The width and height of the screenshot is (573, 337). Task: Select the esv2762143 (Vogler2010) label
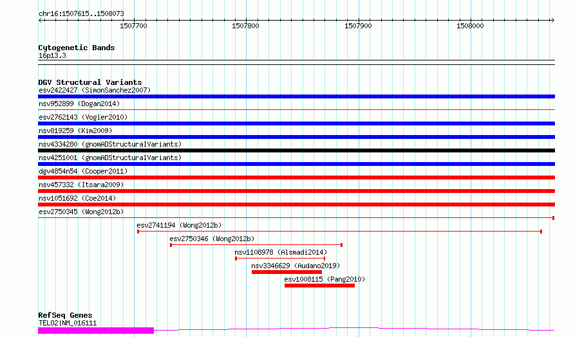(x=83, y=117)
